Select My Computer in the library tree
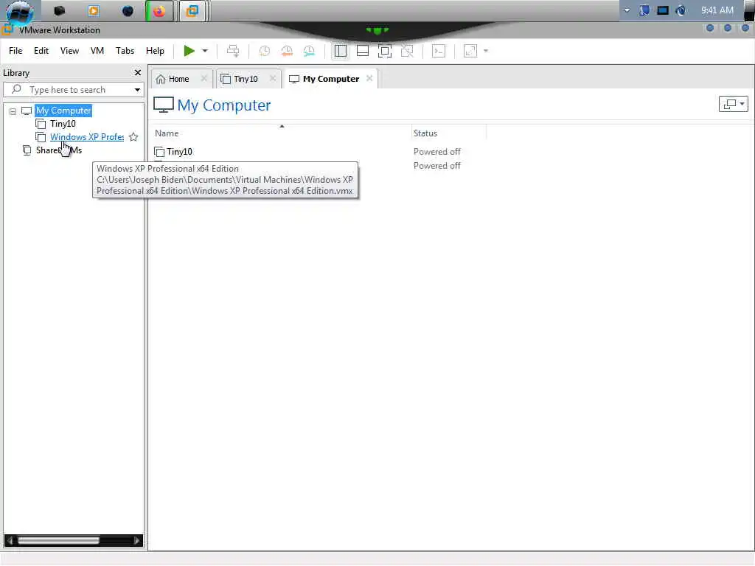This screenshot has height=566, width=755. click(63, 111)
